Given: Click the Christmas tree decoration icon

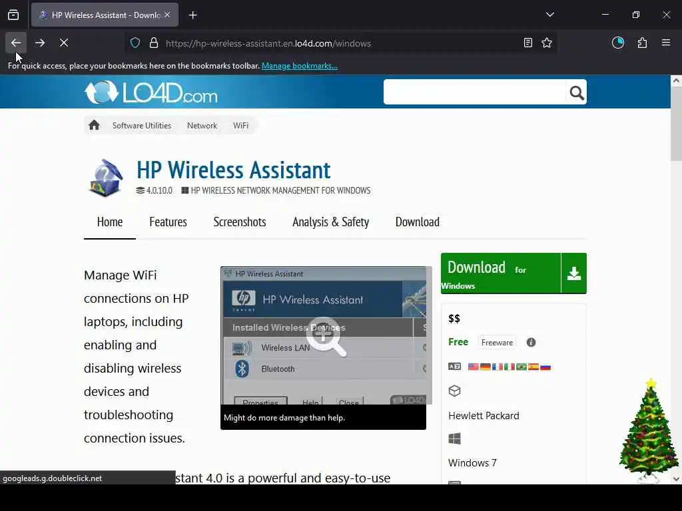Looking at the screenshot, I should click(x=648, y=430).
